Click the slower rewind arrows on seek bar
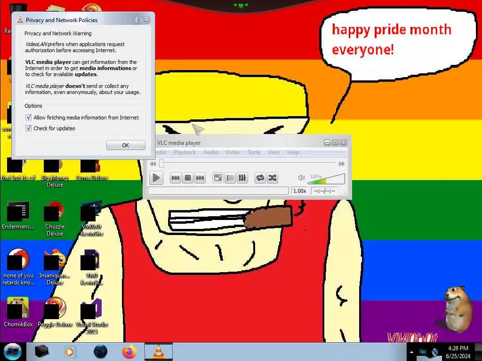Image resolution: width=482 pixels, height=361 pixels. coord(153,164)
